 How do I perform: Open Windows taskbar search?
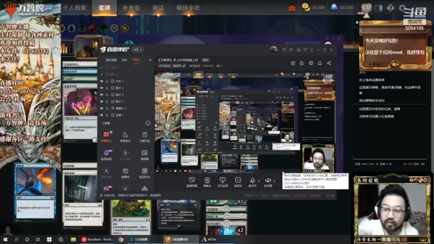(x=16, y=239)
